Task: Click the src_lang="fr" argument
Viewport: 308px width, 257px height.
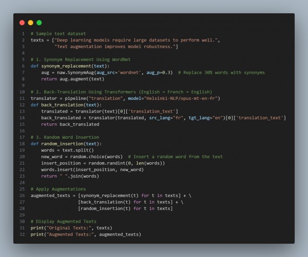Action: (167, 118)
